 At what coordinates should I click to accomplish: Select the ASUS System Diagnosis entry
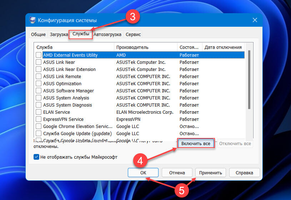click(x=67, y=105)
